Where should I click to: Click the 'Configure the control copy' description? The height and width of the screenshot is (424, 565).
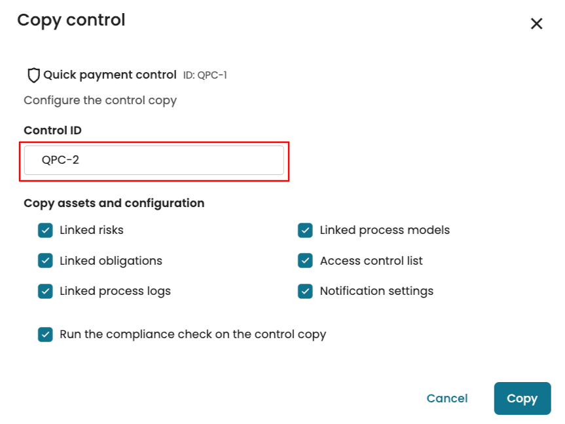[x=100, y=100]
